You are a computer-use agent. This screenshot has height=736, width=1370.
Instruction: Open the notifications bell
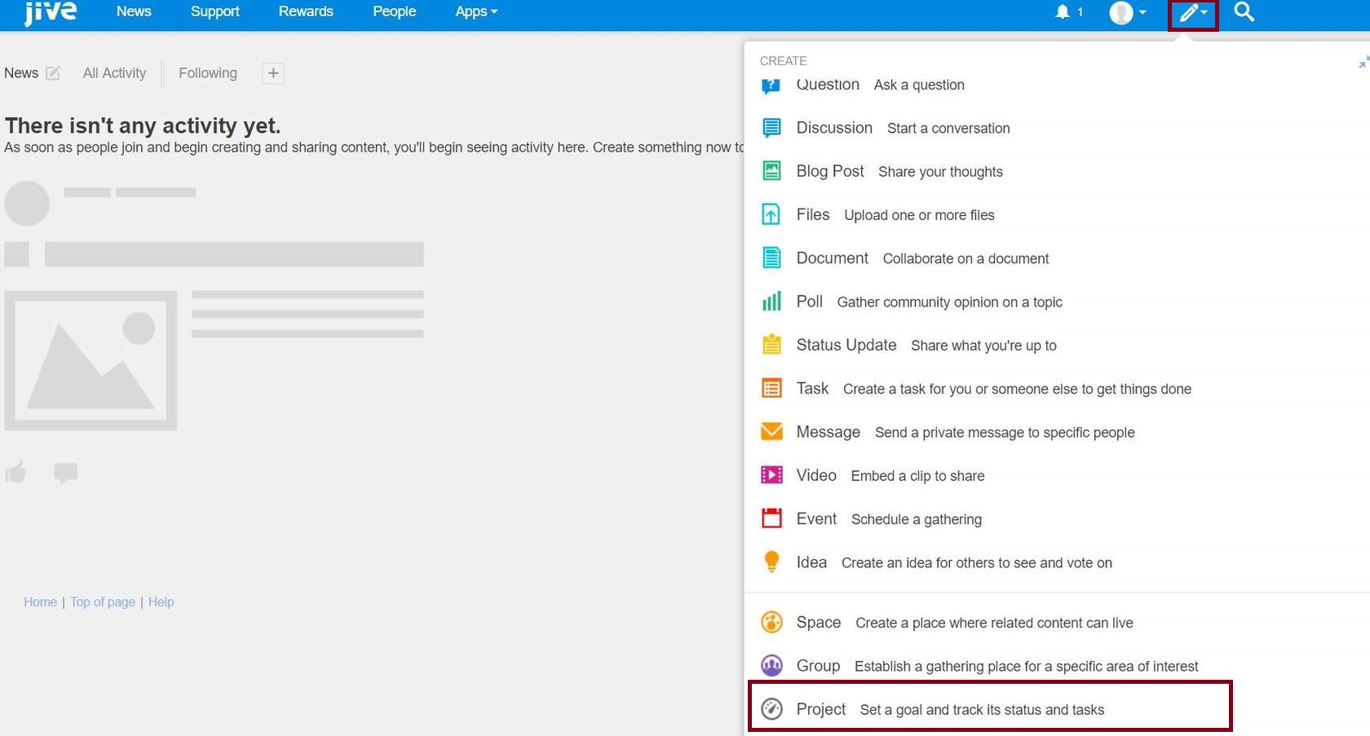(1063, 12)
